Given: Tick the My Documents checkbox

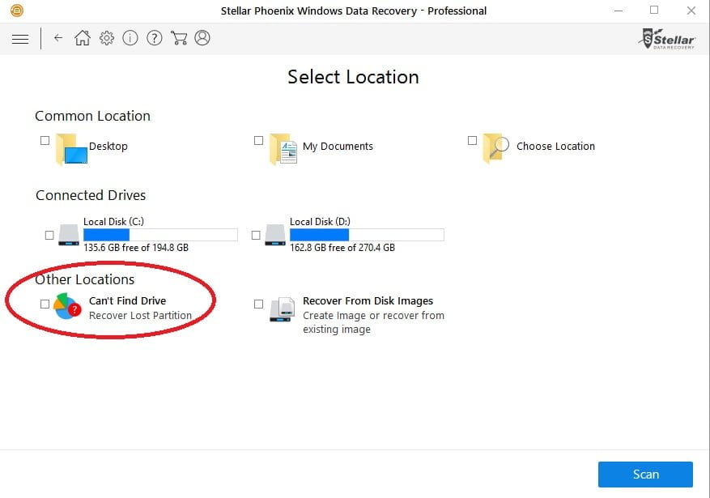Looking at the screenshot, I should coord(258,140).
